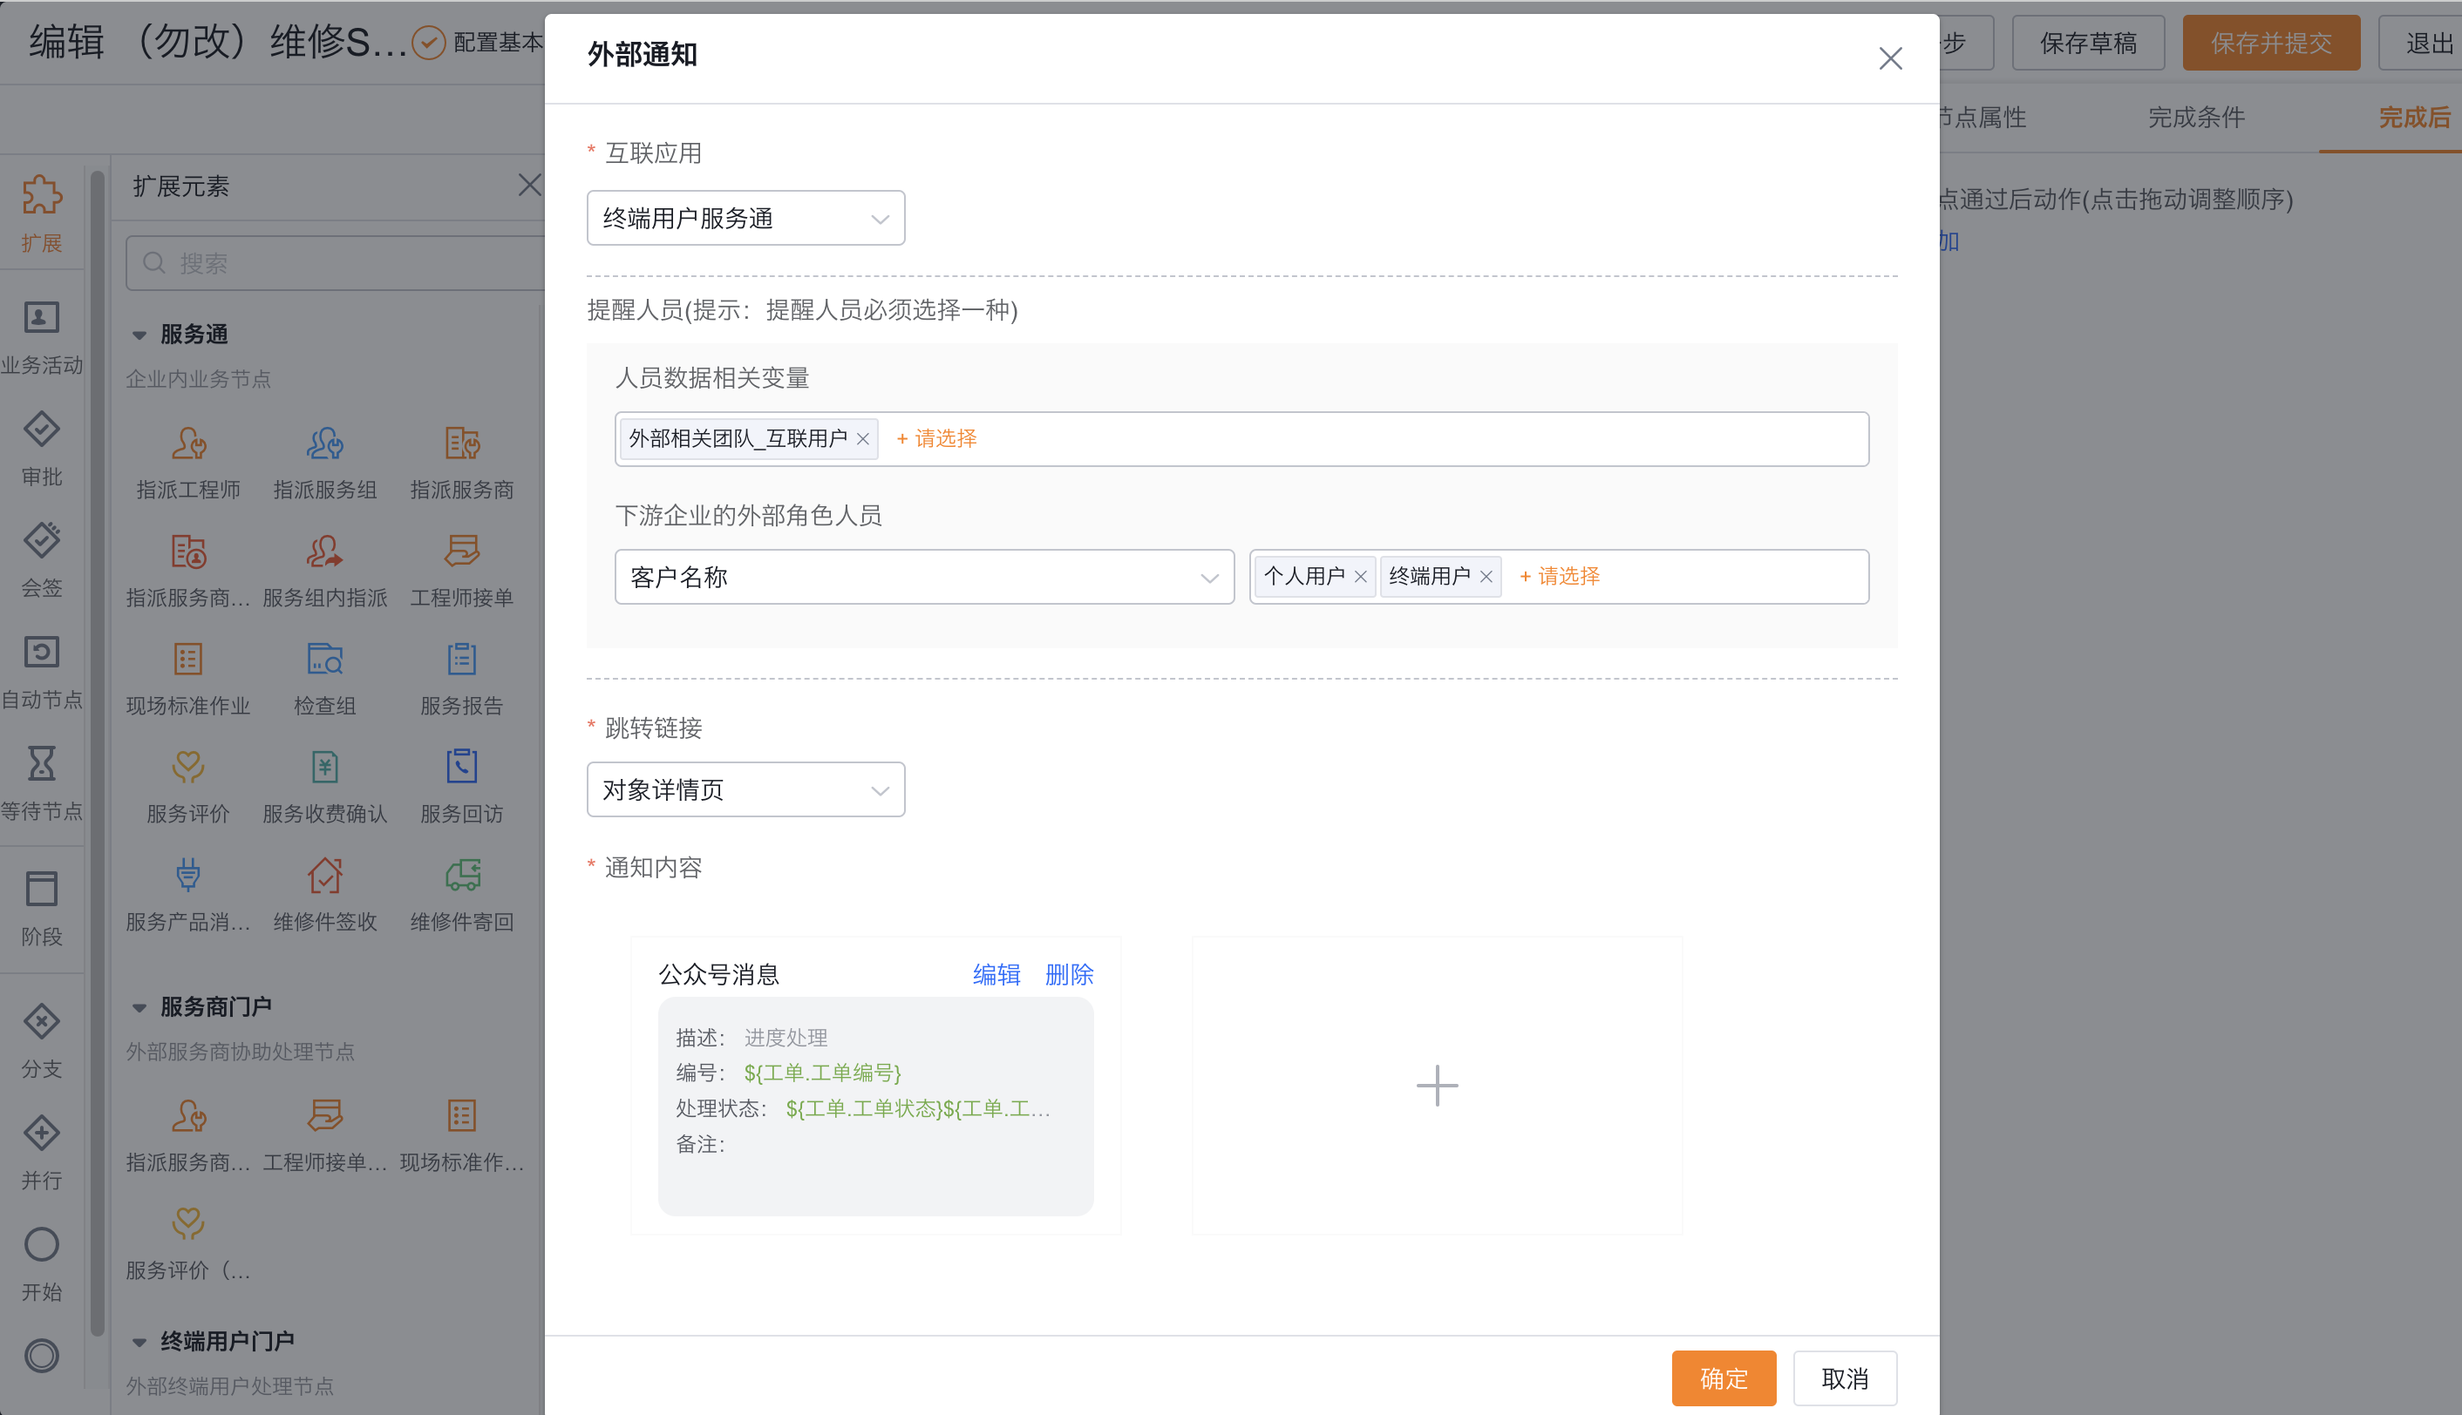
Task: Focus the 搜索 field in 扩展元素
Action: click(x=336, y=262)
